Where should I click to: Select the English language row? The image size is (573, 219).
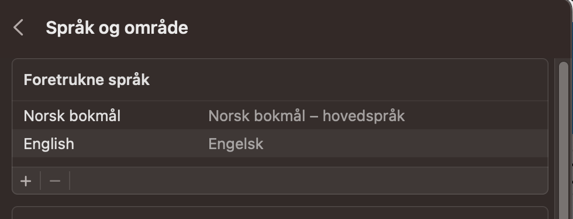click(280, 144)
